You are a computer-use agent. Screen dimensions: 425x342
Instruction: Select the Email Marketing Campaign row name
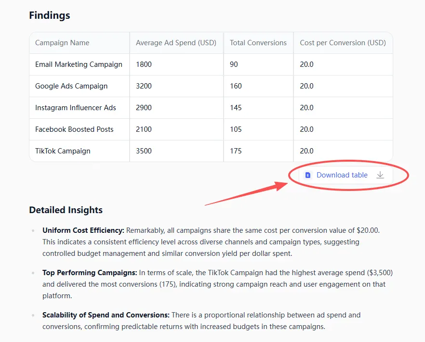pos(79,64)
